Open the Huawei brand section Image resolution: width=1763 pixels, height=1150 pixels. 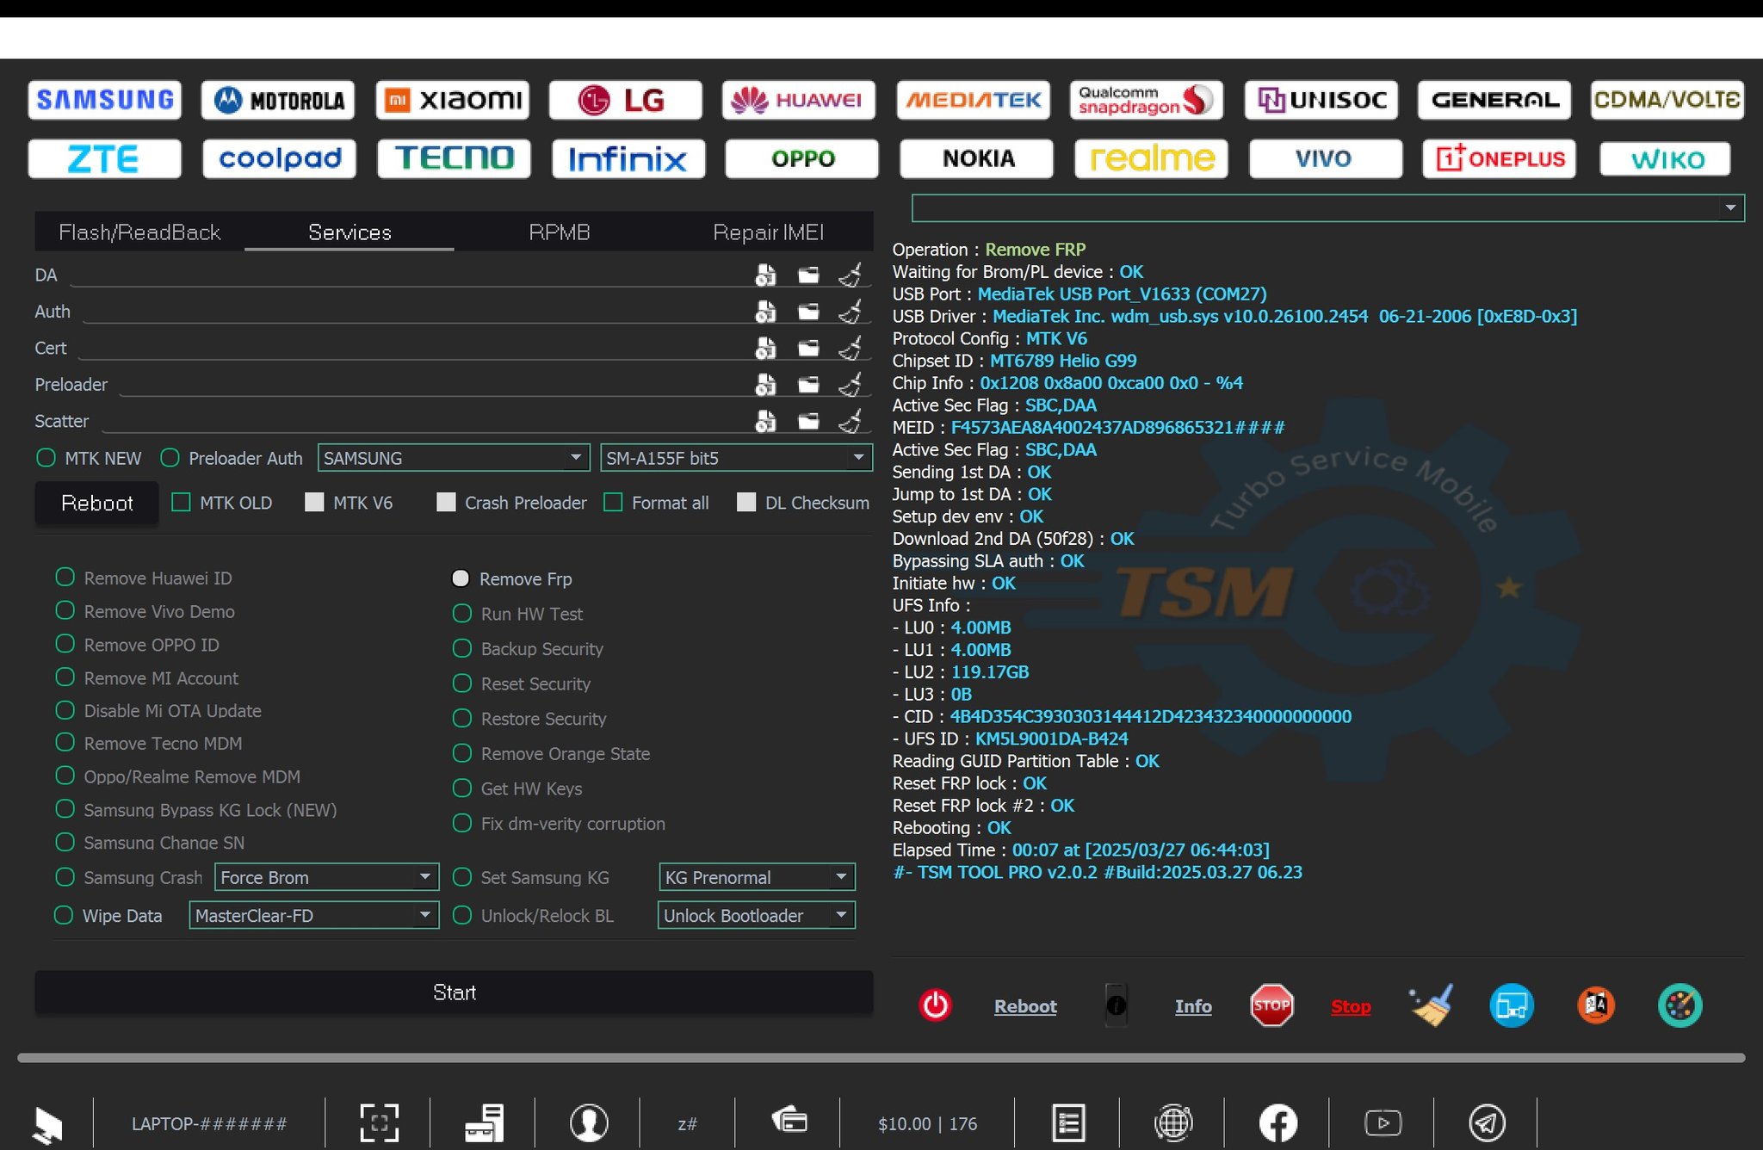pos(799,100)
